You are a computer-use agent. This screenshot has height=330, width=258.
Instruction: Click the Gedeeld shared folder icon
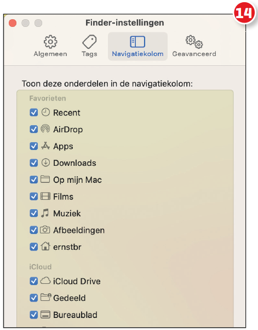(x=46, y=297)
